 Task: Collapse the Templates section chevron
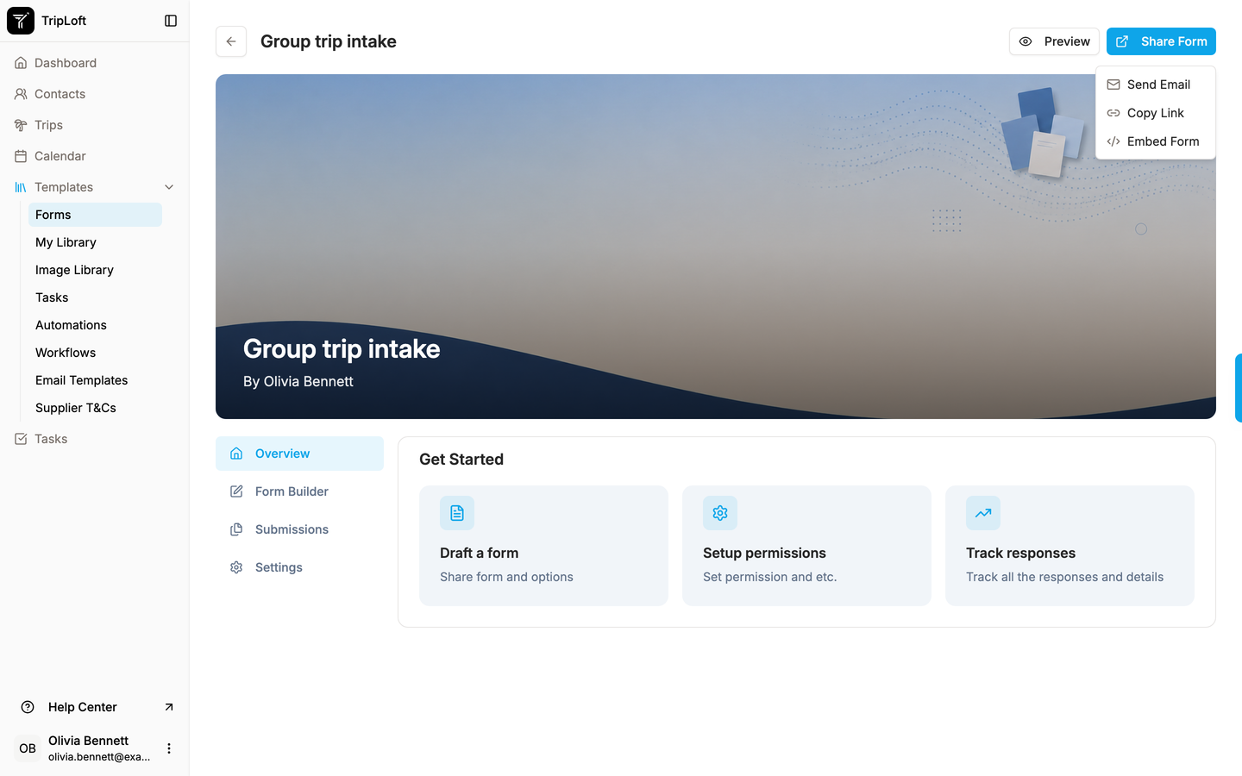169,187
